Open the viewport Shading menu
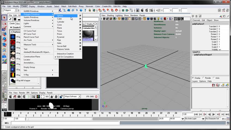Screen dimensions: 231x130 coord(110,15)
